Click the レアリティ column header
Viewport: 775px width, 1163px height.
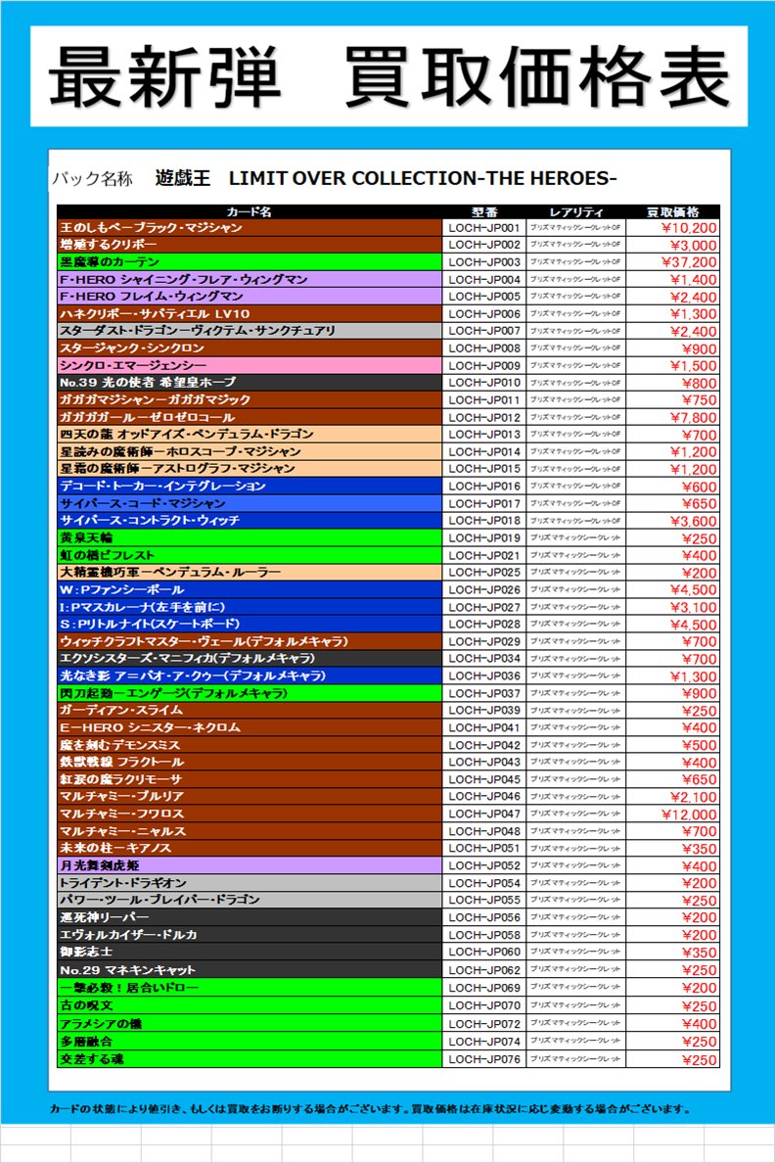(x=576, y=212)
